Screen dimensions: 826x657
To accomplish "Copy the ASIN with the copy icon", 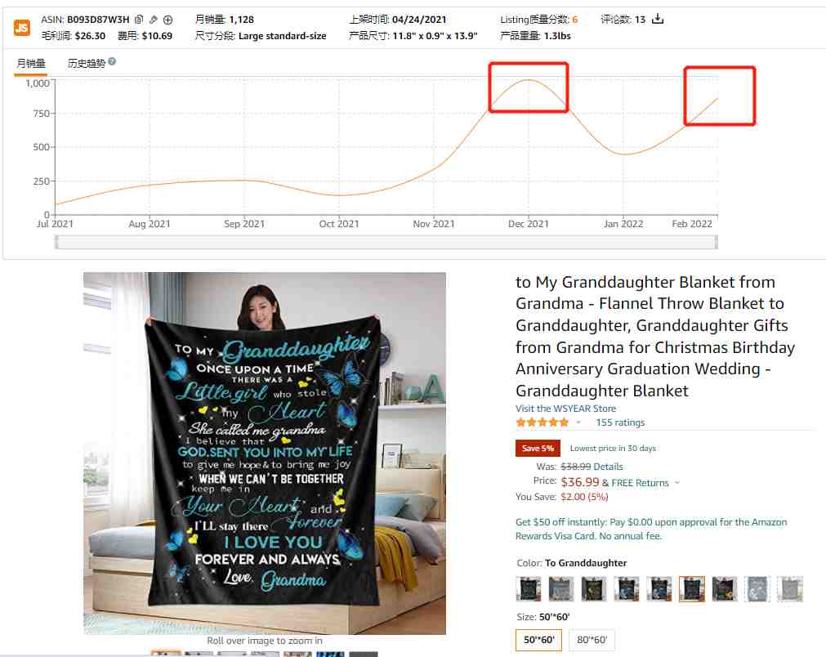I will tap(139, 20).
